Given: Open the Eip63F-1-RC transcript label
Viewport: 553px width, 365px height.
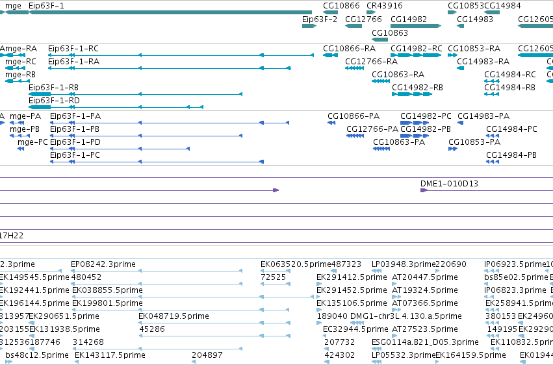Looking at the screenshot, I should click(x=73, y=49).
